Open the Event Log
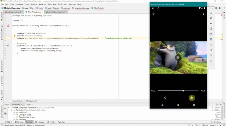 tap(216, 122)
